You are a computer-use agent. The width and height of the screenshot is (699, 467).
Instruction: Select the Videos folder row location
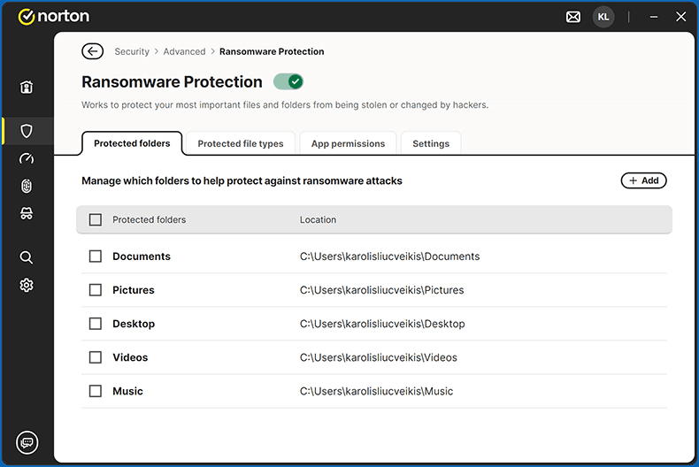378,357
